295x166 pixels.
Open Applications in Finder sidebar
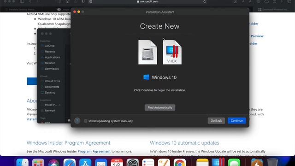coord(53,57)
